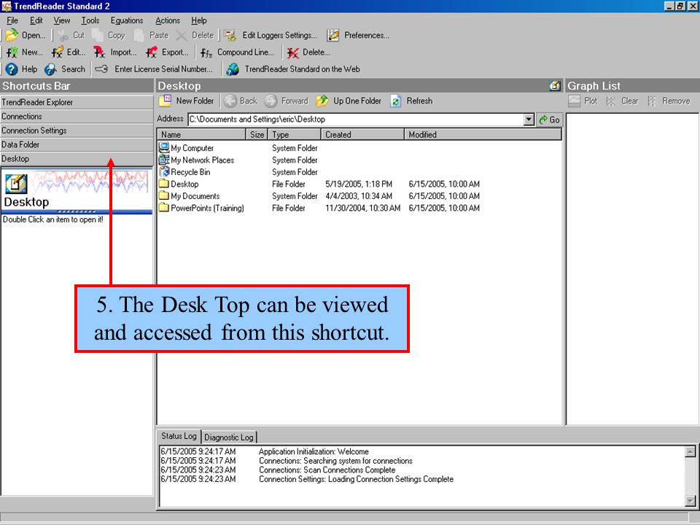The width and height of the screenshot is (700, 525).
Task: Click the Delete X icon next to Paste
Action: (x=182, y=35)
